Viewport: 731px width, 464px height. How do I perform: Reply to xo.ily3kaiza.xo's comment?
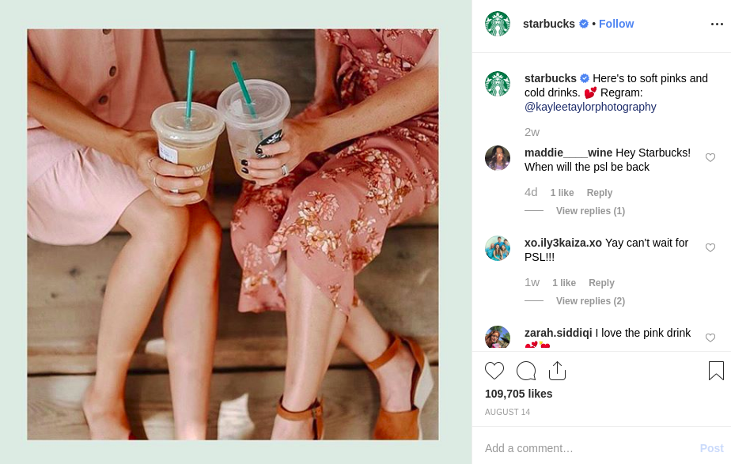tap(601, 283)
